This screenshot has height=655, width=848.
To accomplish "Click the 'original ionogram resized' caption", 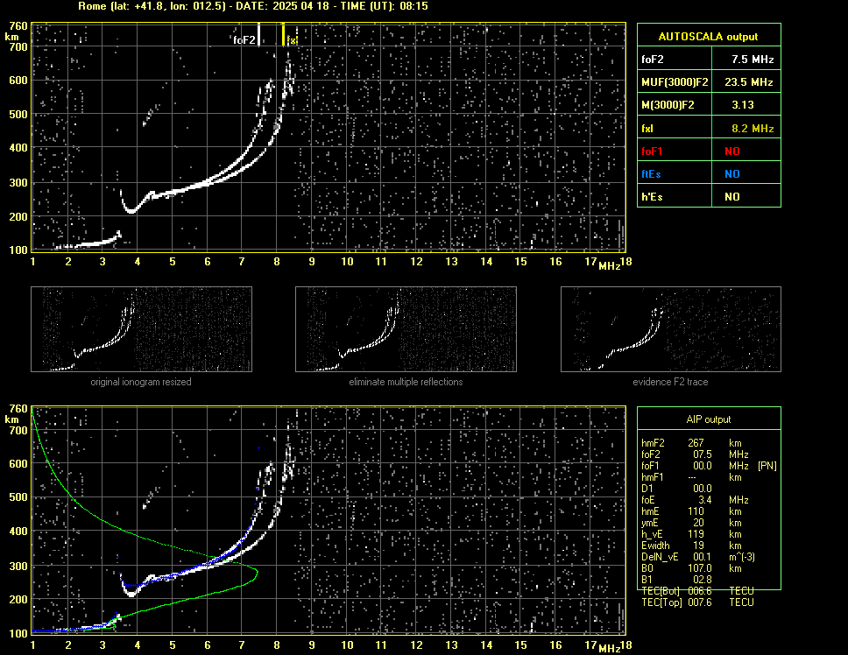I will click(x=141, y=382).
